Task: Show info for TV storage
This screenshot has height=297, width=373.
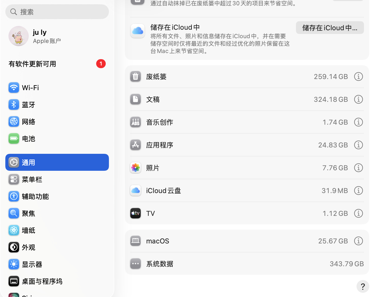Action: click(358, 213)
